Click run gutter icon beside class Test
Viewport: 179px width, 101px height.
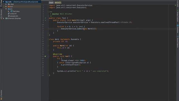tap(45, 18)
